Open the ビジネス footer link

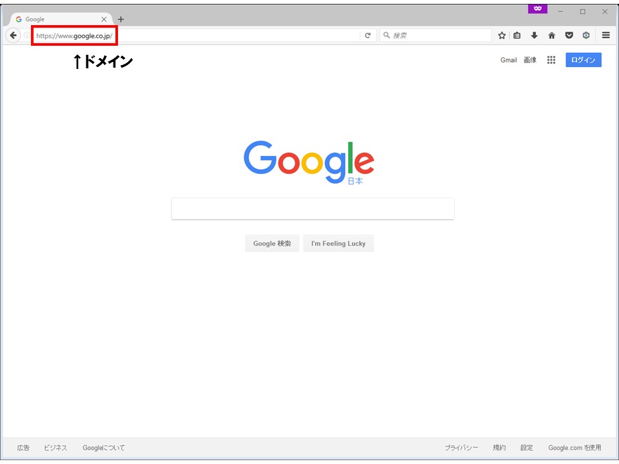[x=55, y=448]
